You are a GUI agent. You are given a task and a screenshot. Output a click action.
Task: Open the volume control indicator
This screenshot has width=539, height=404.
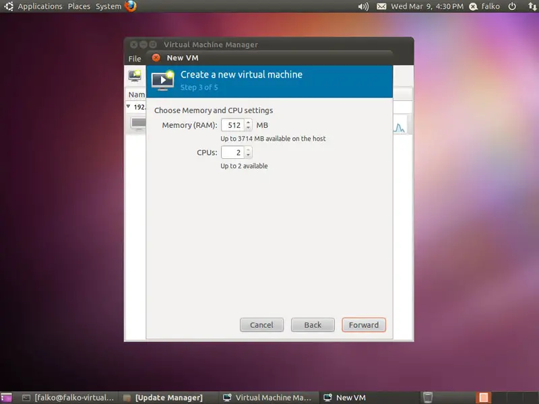coord(363,6)
